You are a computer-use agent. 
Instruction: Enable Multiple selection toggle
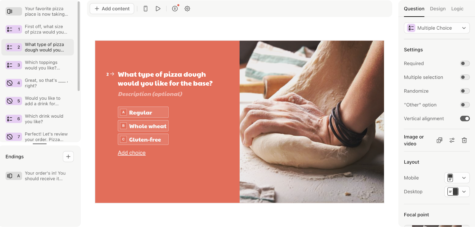click(x=465, y=77)
